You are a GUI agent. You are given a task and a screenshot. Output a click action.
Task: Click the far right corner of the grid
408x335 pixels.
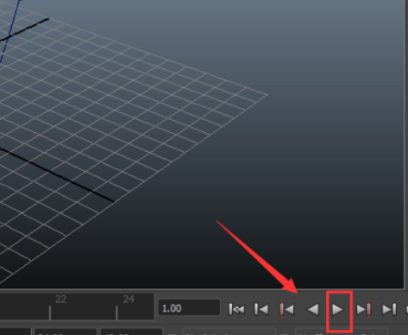267,94
